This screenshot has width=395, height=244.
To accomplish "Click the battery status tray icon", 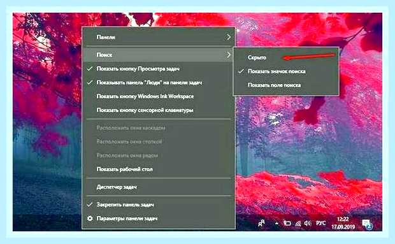I will tap(287, 224).
